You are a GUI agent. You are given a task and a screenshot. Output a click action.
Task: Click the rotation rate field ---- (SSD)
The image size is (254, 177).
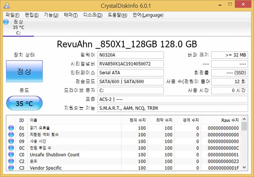(229, 72)
